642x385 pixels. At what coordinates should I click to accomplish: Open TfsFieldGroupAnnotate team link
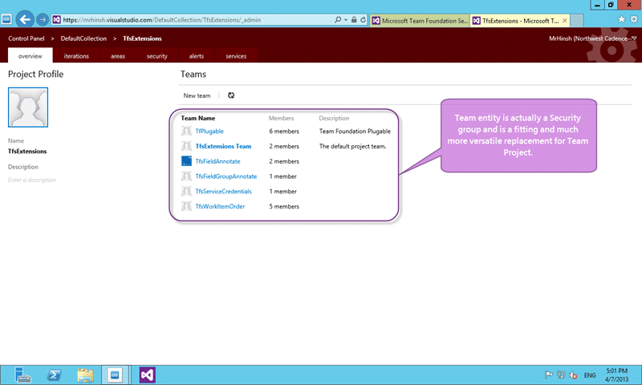tap(226, 176)
